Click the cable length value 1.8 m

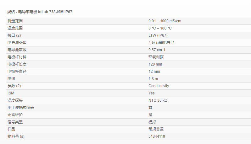[153, 79]
